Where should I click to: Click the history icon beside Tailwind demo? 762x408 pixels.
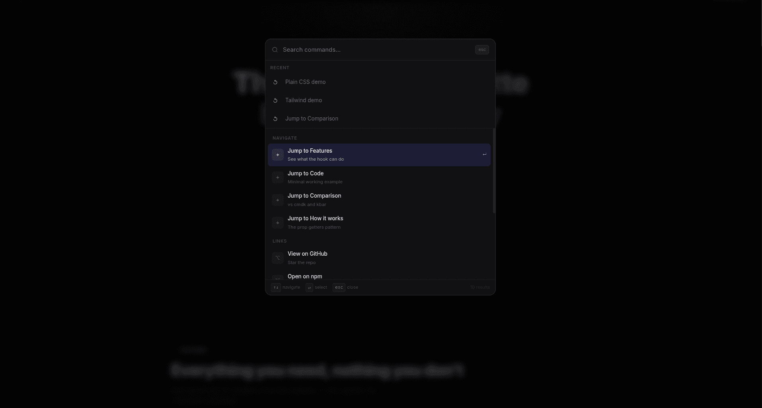(x=275, y=100)
